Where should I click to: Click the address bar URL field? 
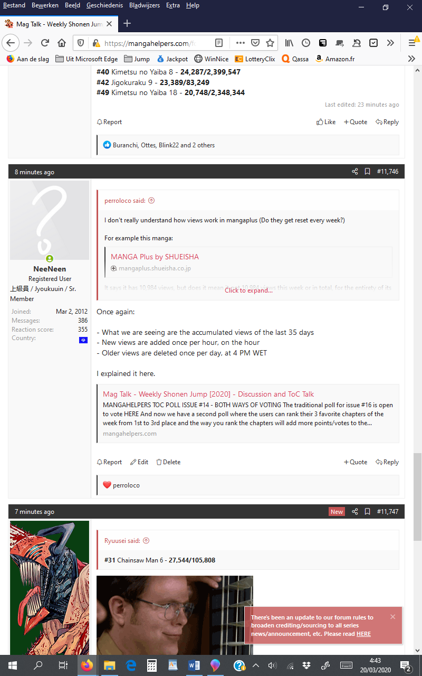click(150, 43)
